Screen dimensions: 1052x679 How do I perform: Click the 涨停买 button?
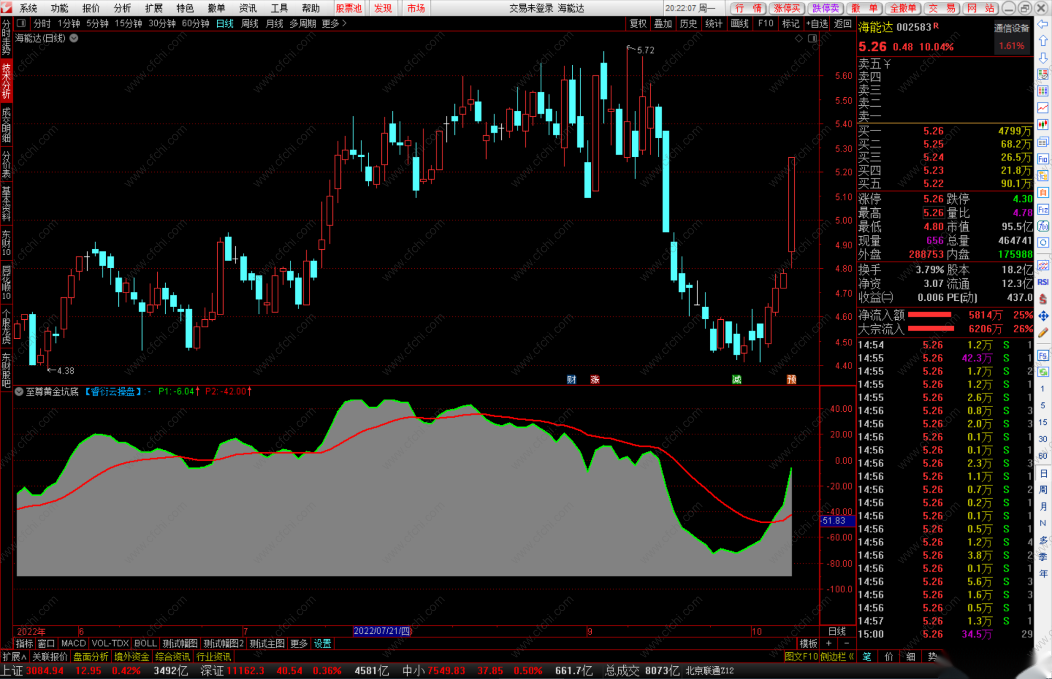pos(787,8)
